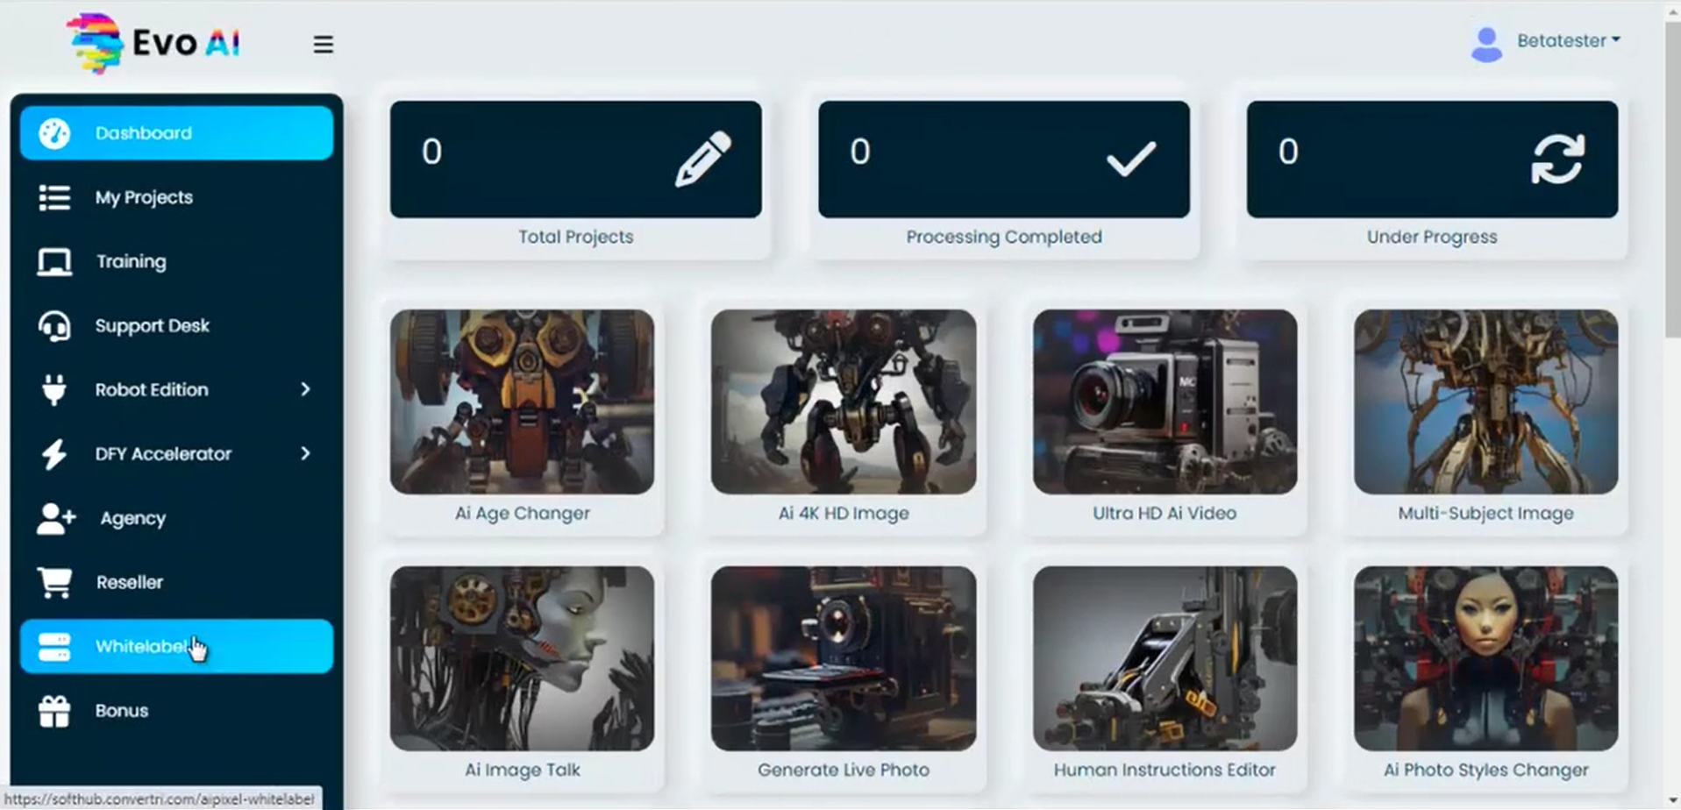Click the Agency user-plus icon
Image resolution: width=1681 pixels, height=810 pixels.
coord(55,518)
